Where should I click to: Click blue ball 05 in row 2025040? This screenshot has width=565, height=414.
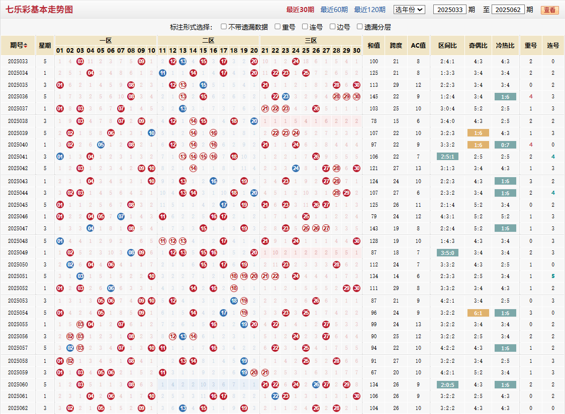tap(101, 145)
